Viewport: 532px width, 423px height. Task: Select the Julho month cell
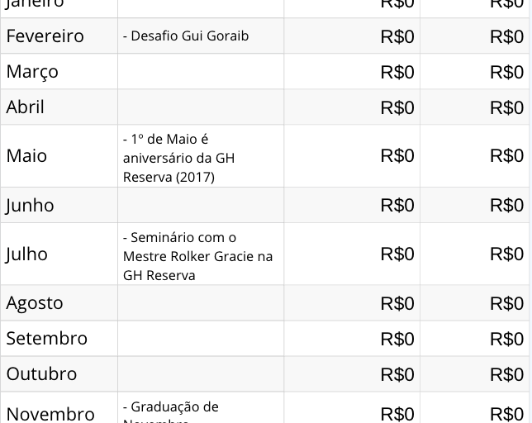[x=27, y=254]
